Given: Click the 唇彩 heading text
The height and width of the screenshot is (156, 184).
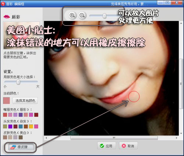Looking at the screenshot, I should point(16,17).
